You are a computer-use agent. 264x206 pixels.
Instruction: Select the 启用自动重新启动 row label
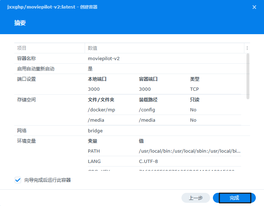point(36,69)
